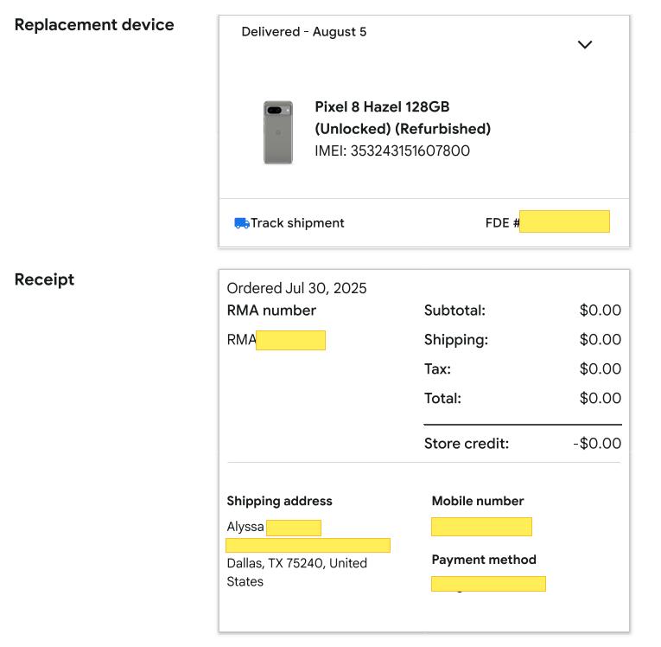Click the Store credit -$0.00 amount
The height and width of the screenshot is (647, 661).
(x=597, y=444)
